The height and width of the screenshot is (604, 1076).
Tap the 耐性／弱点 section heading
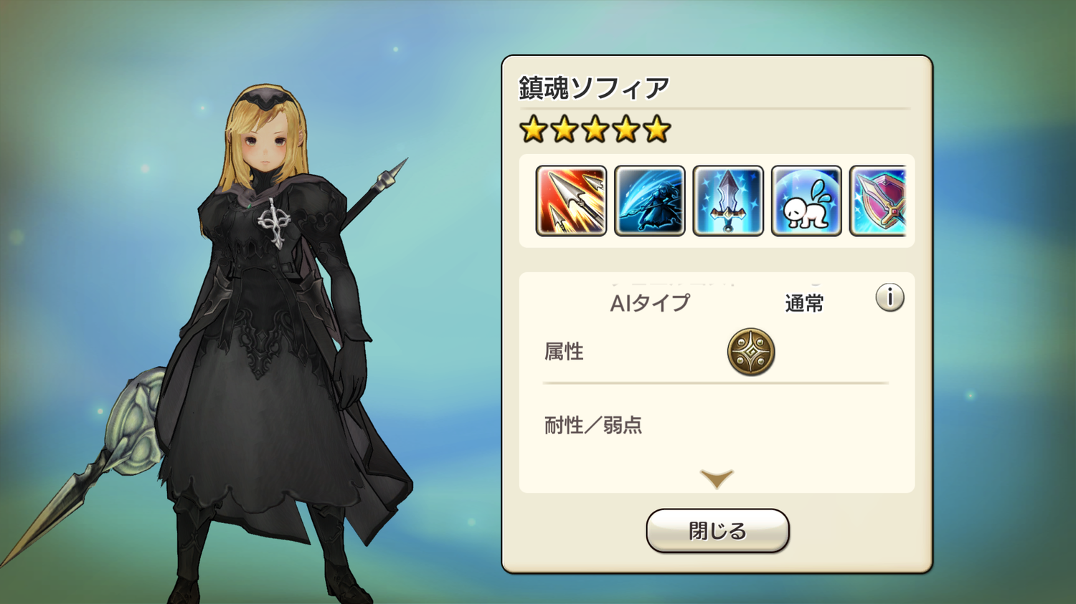(593, 426)
